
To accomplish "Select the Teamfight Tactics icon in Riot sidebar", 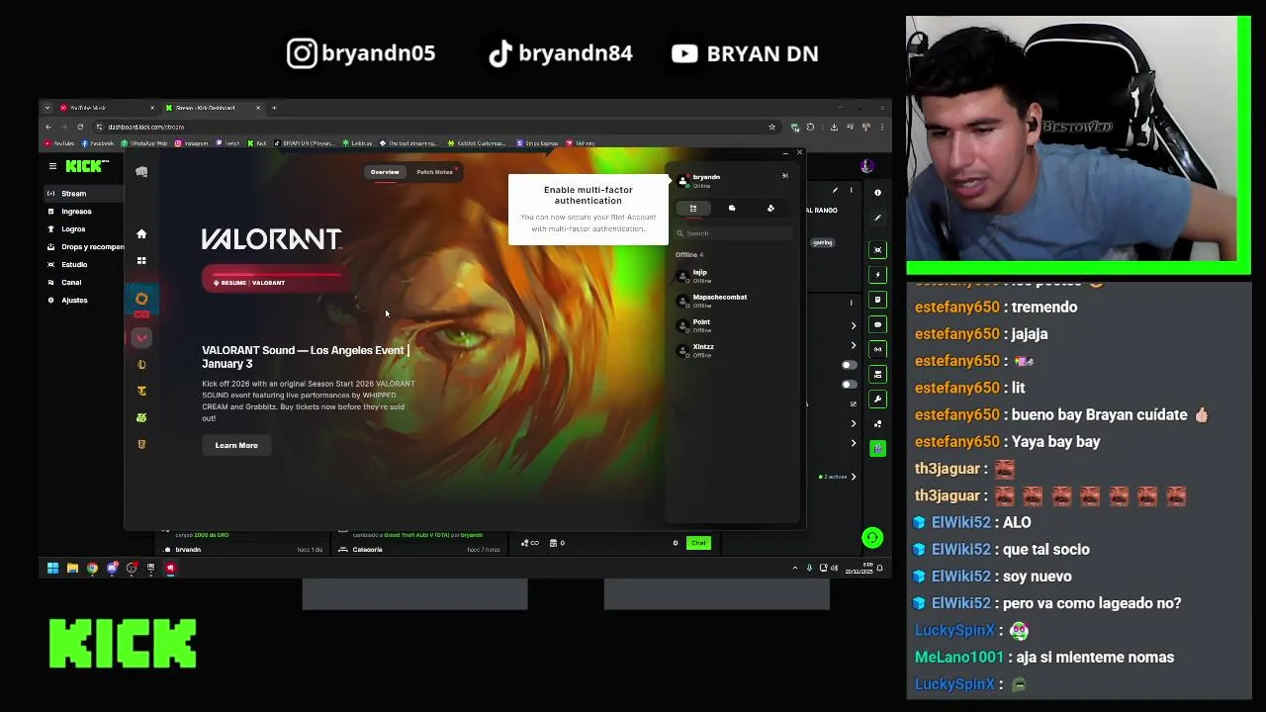I will click(x=141, y=392).
